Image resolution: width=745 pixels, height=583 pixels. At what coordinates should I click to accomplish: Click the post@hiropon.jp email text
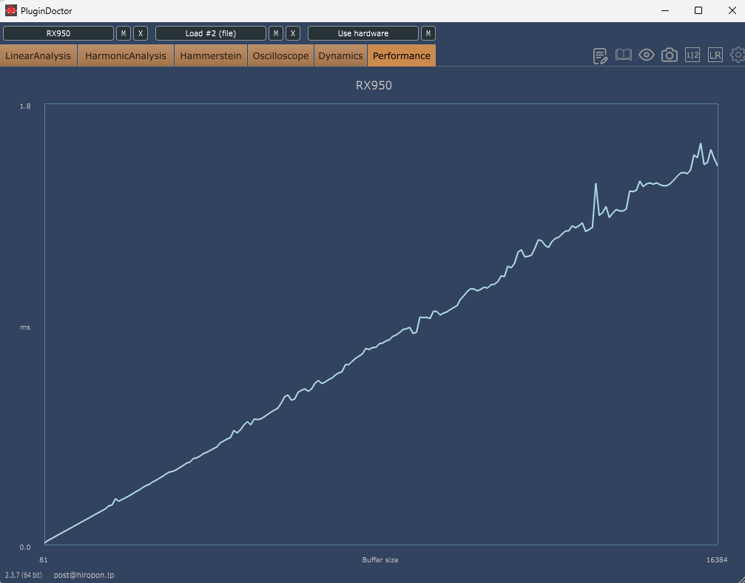pos(84,575)
